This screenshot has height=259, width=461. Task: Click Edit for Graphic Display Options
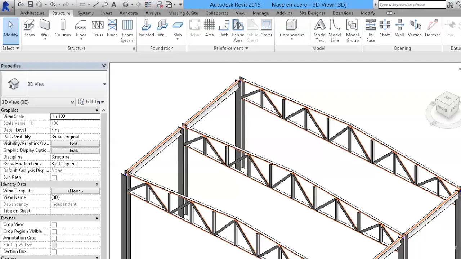point(75,150)
